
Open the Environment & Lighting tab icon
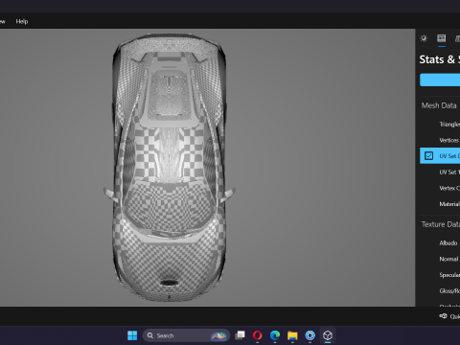(424, 38)
